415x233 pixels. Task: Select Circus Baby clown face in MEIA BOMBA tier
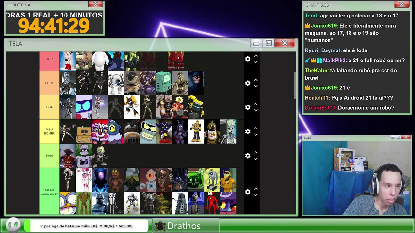(100, 131)
